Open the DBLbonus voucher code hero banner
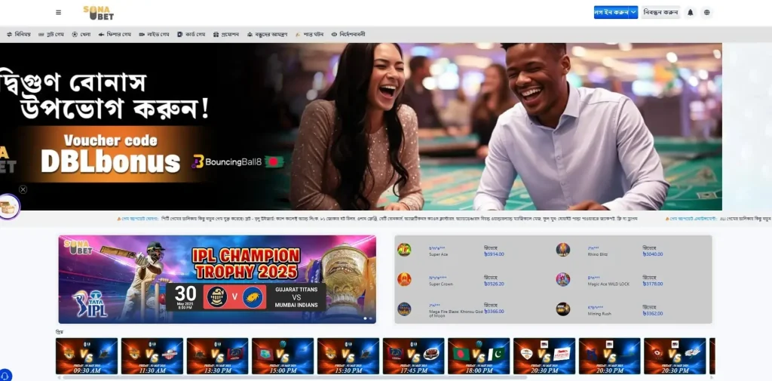The width and height of the screenshot is (772, 381). coord(361,127)
